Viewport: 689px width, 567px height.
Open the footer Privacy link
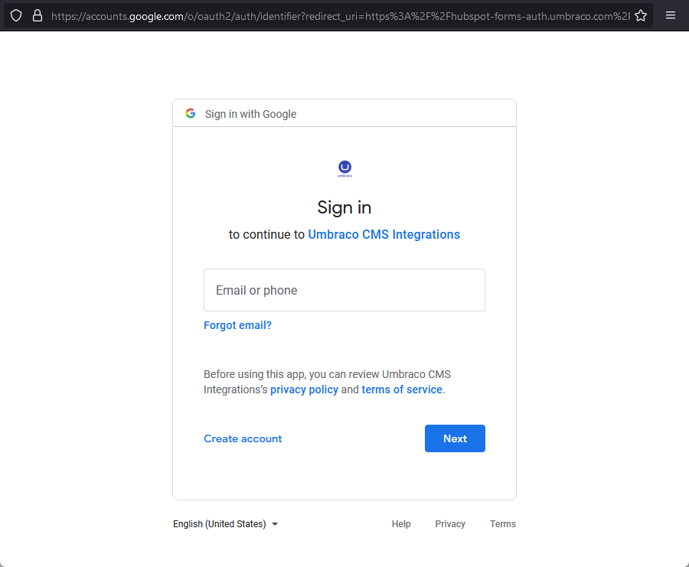pyautogui.click(x=450, y=524)
